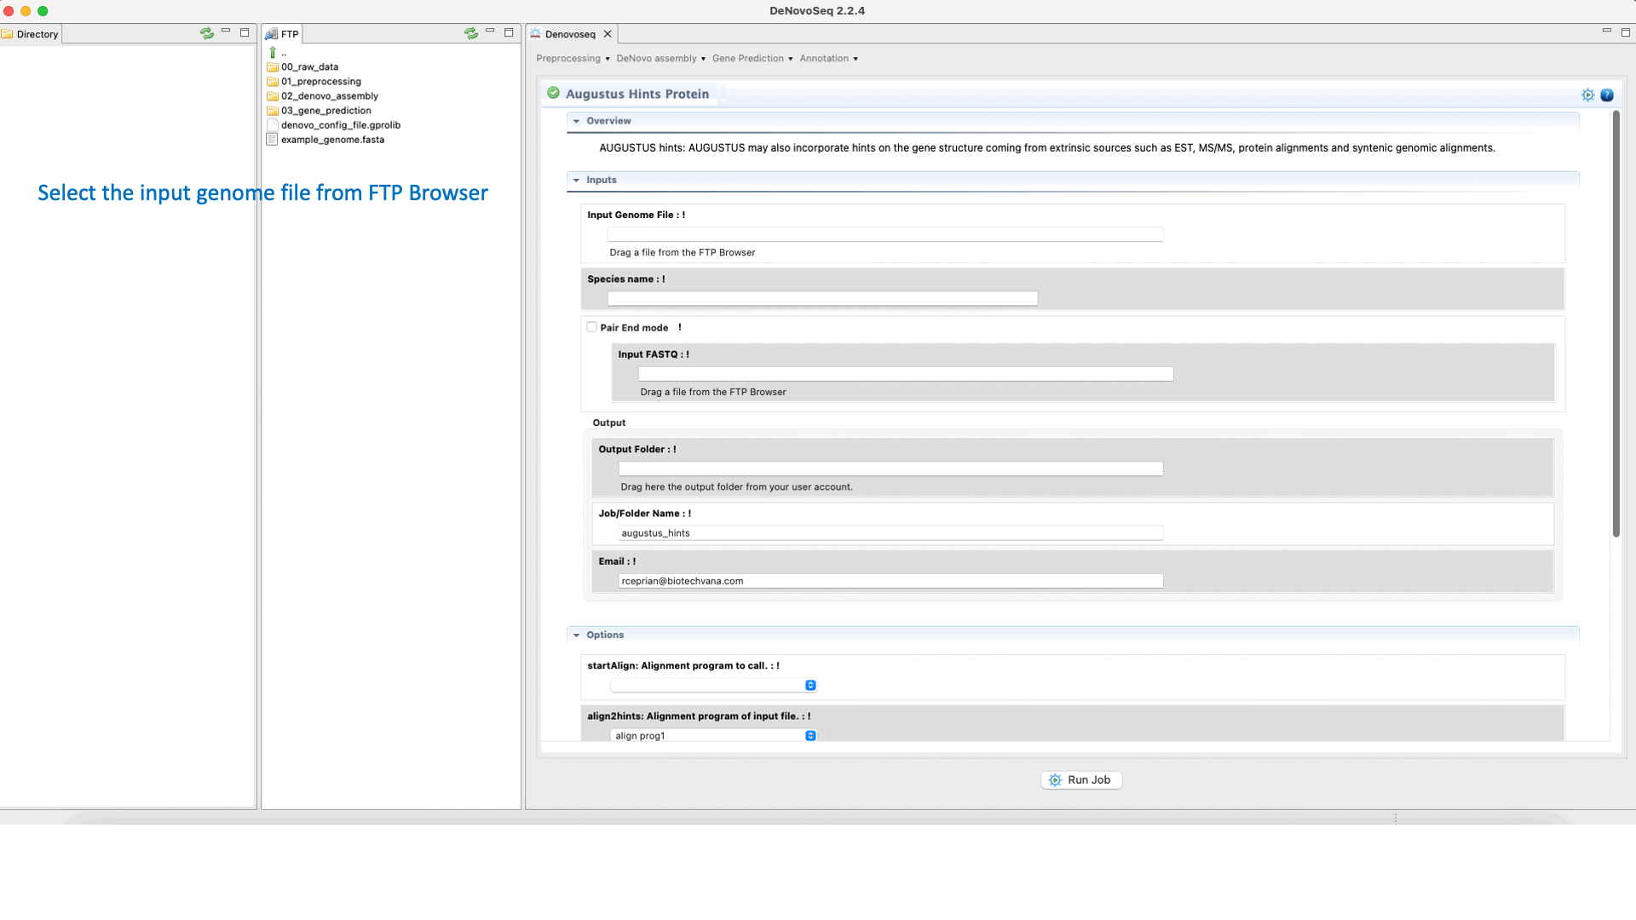Image resolution: width=1636 pixels, height=920 pixels.
Task: Click the refresh icon in Directory panel
Action: point(207,33)
